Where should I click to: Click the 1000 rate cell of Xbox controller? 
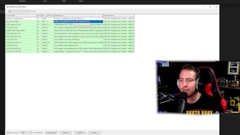pos(44,22)
